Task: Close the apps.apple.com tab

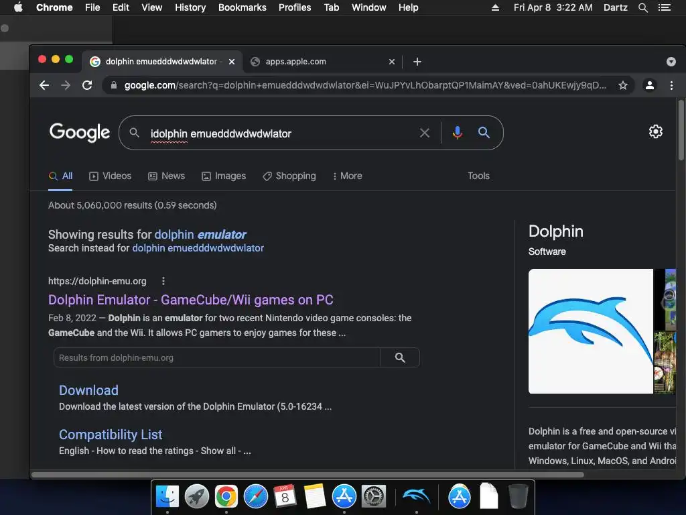Action: (x=391, y=62)
